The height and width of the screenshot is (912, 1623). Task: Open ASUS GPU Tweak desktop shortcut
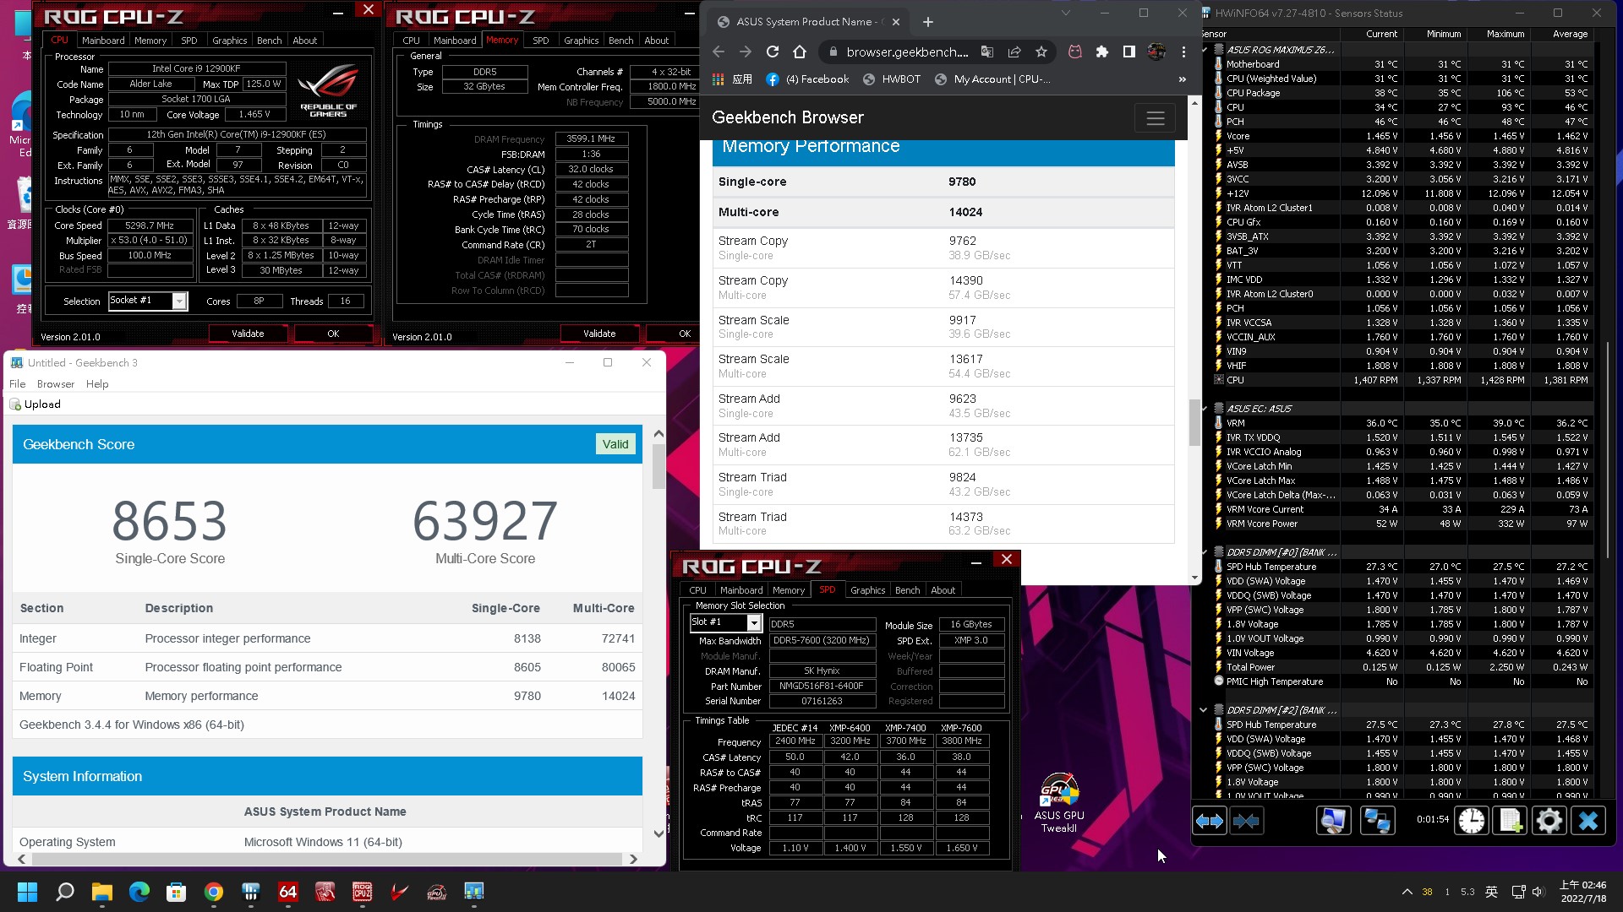(1058, 802)
